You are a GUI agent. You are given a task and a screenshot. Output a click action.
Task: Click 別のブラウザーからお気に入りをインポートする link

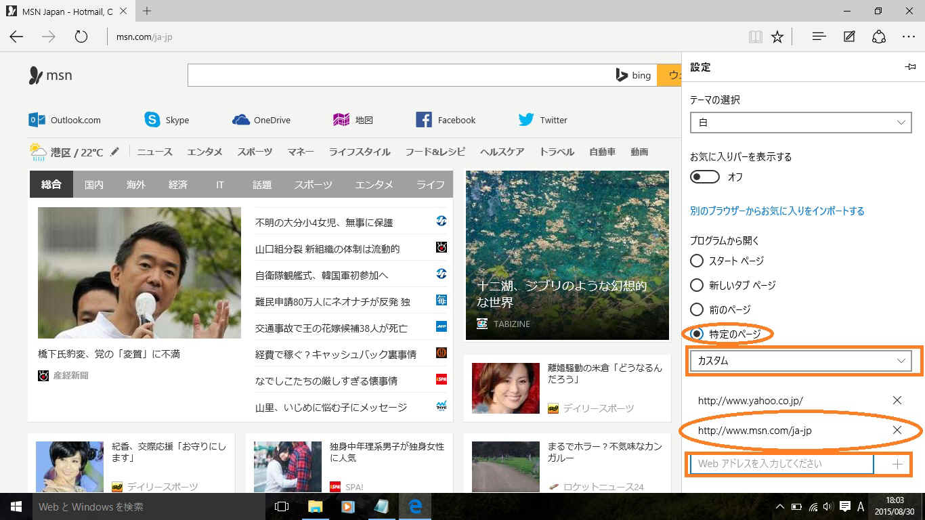(777, 211)
